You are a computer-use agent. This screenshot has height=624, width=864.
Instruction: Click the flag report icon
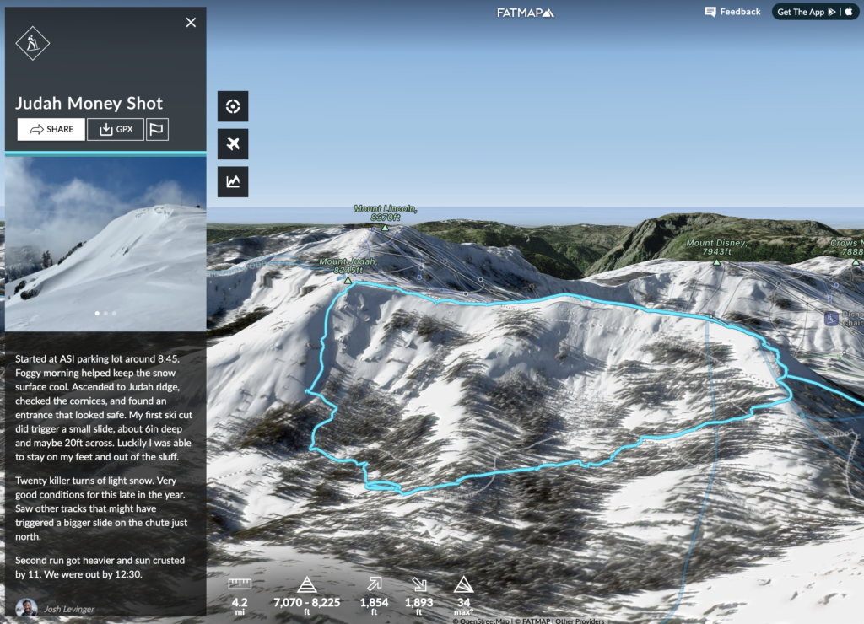pos(157,129)
